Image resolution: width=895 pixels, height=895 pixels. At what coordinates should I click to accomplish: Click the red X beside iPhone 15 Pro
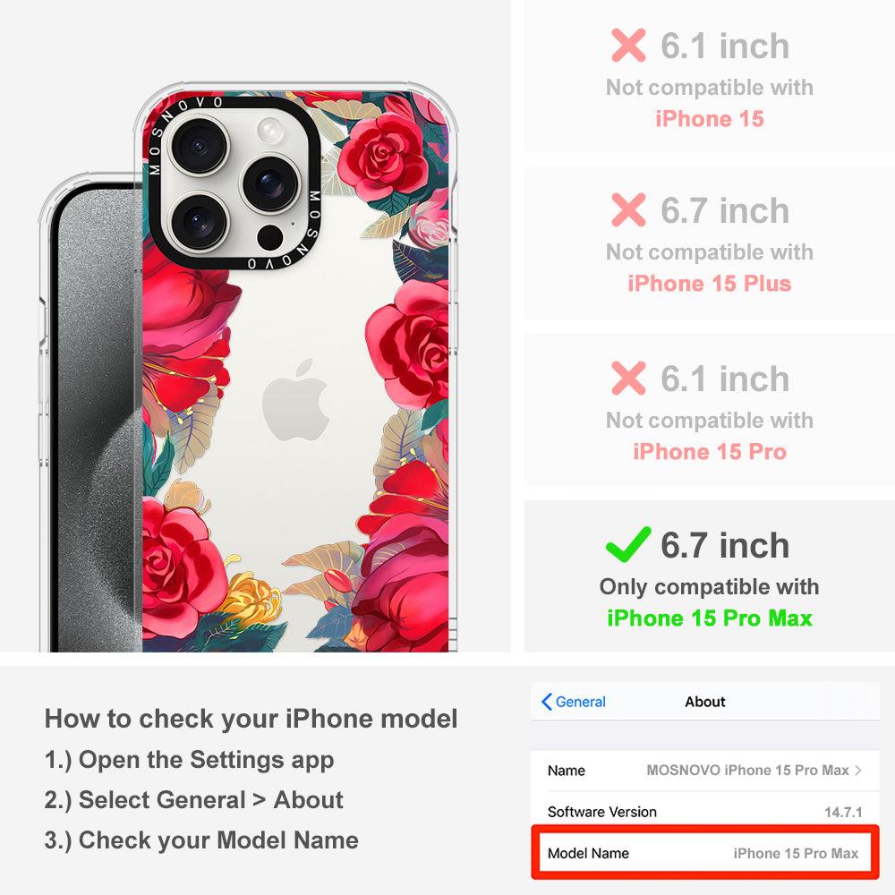(628, 378)
